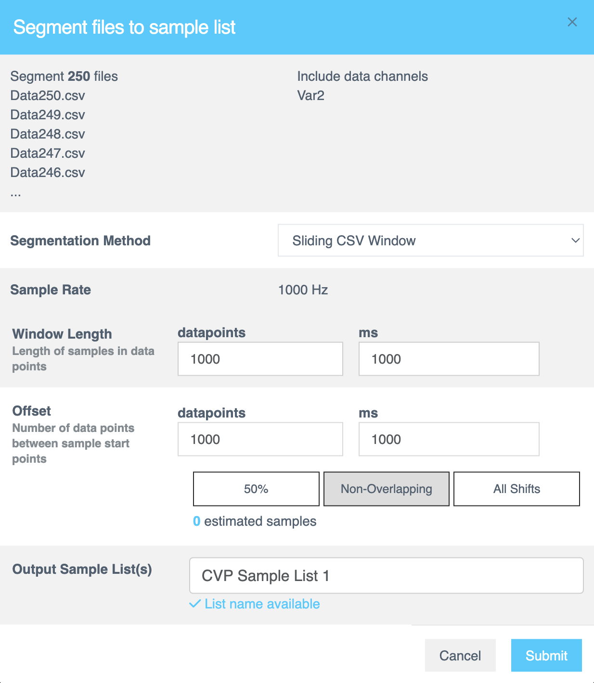Click the List name available checkmark icon

(x=195, y=604)
